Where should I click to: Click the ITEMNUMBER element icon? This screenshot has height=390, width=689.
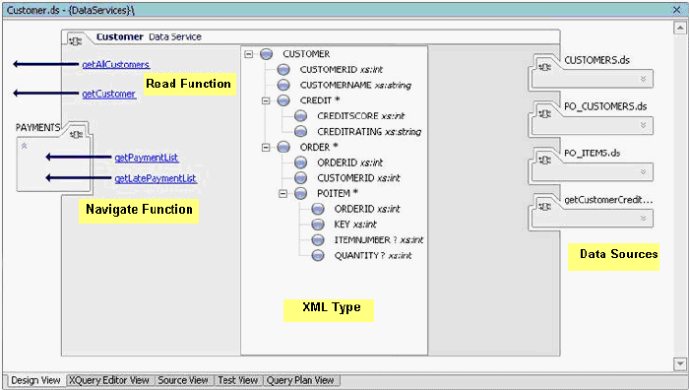click(318, 240)
